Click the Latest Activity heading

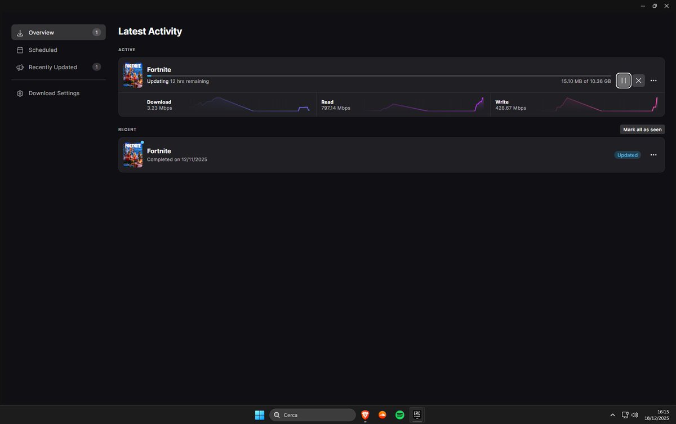tap(150, 32)
